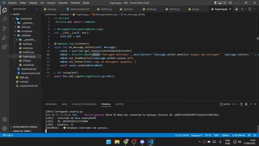Open Windows Start menu
The image size is (259, 146).
[x=108, y=142]
